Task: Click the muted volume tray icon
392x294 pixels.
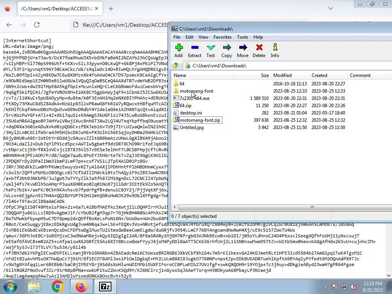Action: pos(353,287)
